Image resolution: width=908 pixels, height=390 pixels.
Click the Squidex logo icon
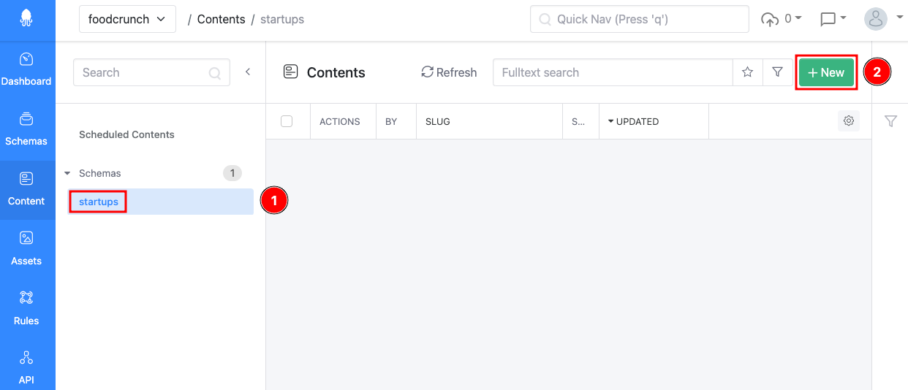[26, 20]
